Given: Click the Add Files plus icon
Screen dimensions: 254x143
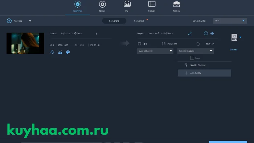Looking at the screenshot, I should pos(9,21).
